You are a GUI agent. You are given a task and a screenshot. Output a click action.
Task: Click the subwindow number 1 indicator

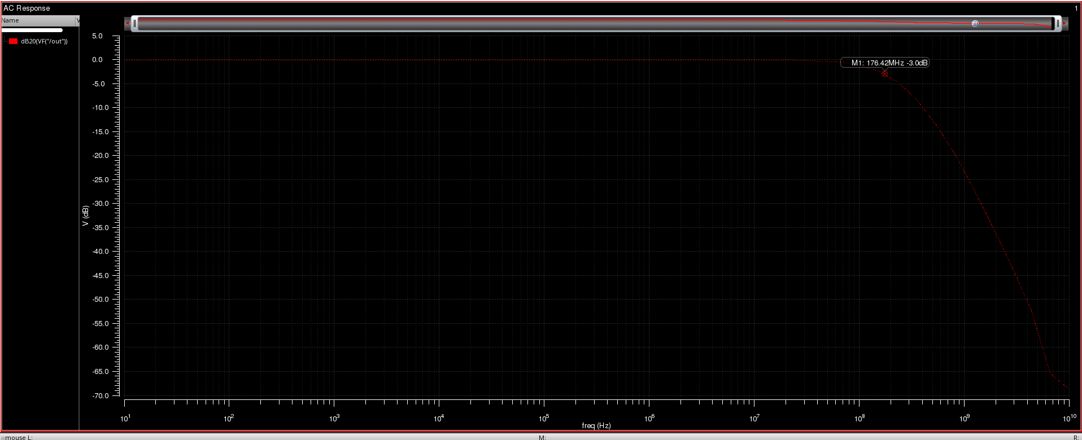[x=1076, y=8]
